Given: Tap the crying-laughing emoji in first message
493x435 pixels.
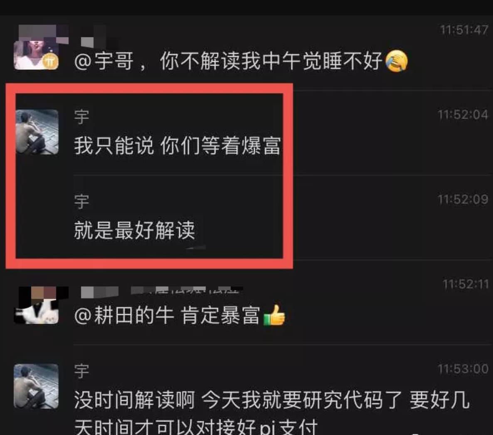Looking at the screenshot, I should (x=396, y=61).
